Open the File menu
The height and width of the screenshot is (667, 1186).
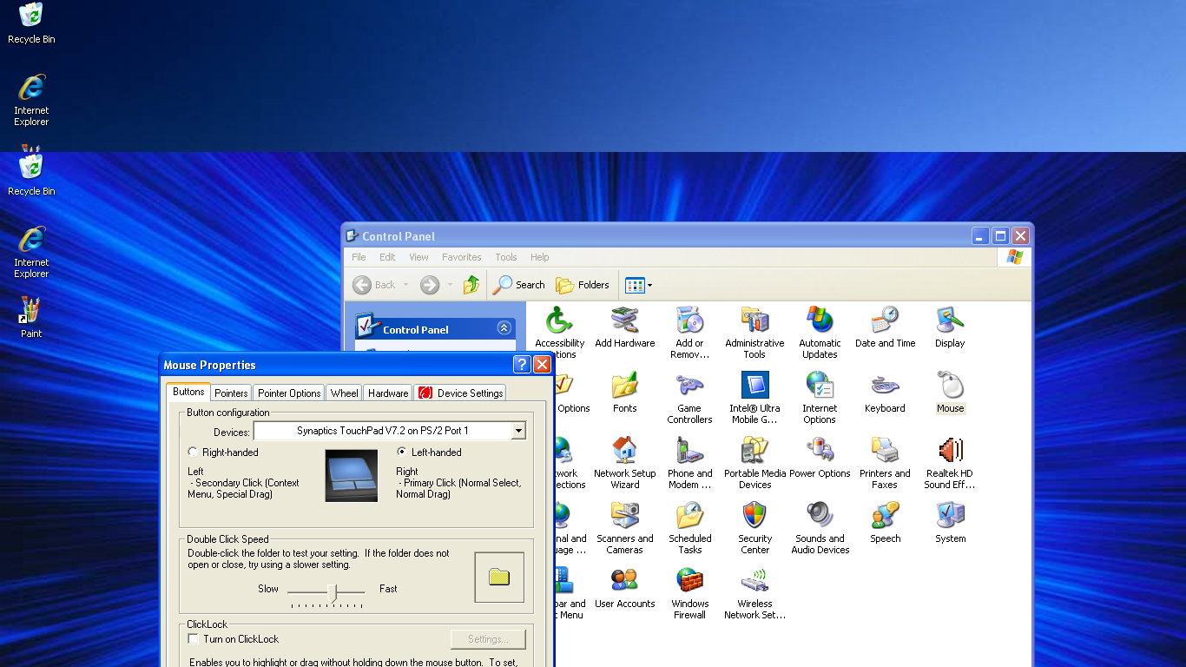(359, 257)
